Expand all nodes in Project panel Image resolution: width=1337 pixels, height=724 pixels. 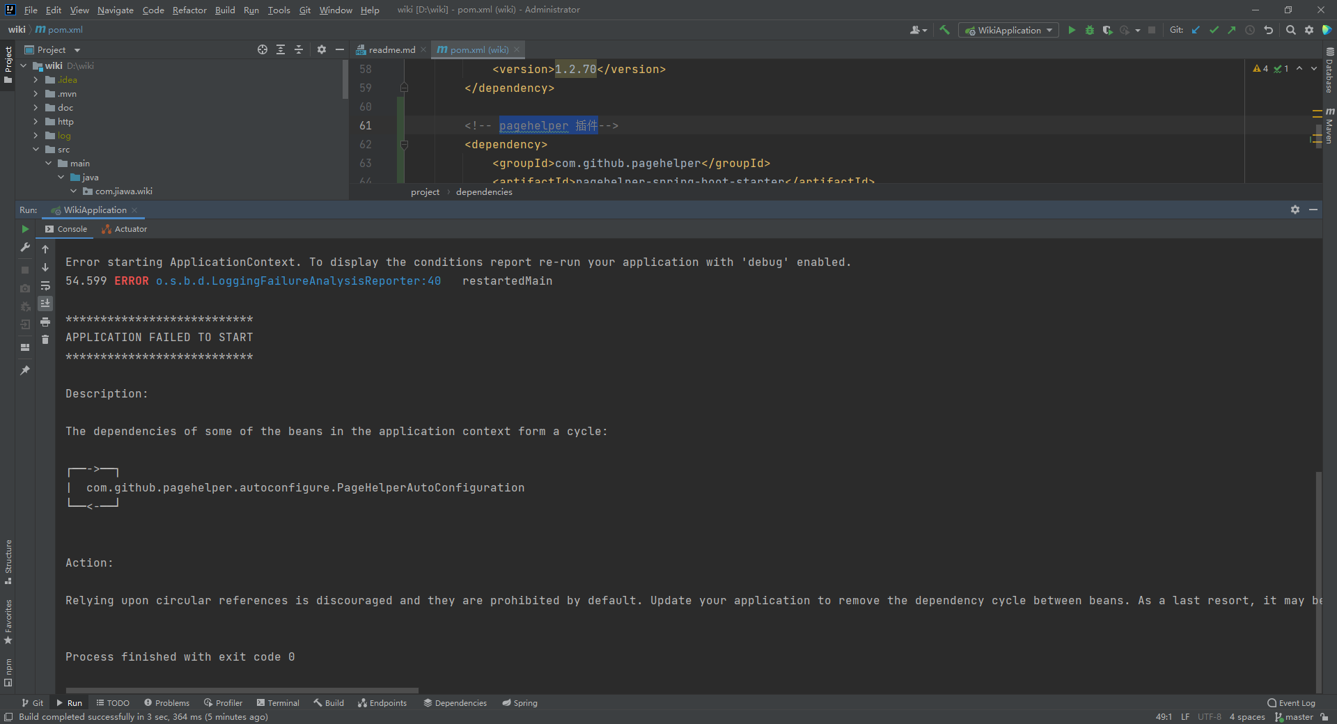coord(281,49)
